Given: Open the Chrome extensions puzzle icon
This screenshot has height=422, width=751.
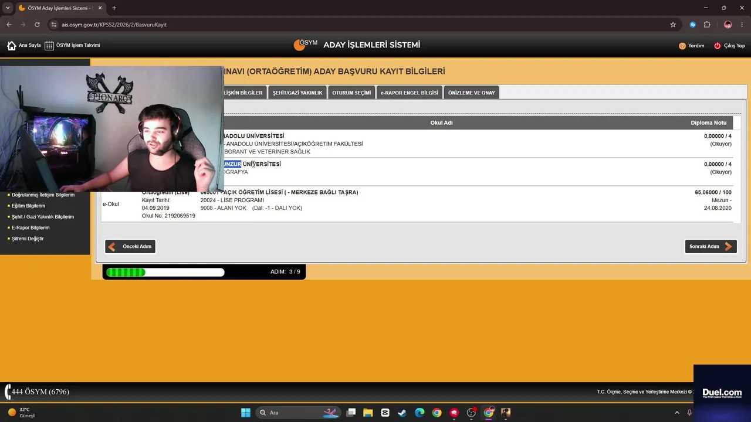Looking at the screenshot, I should pos(707,25).
